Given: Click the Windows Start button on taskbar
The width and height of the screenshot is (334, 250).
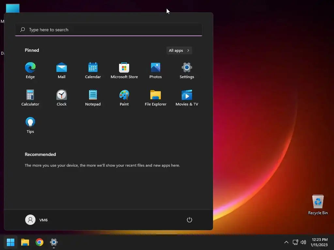Looking at the screenshot, I should [x=10, y=242].
